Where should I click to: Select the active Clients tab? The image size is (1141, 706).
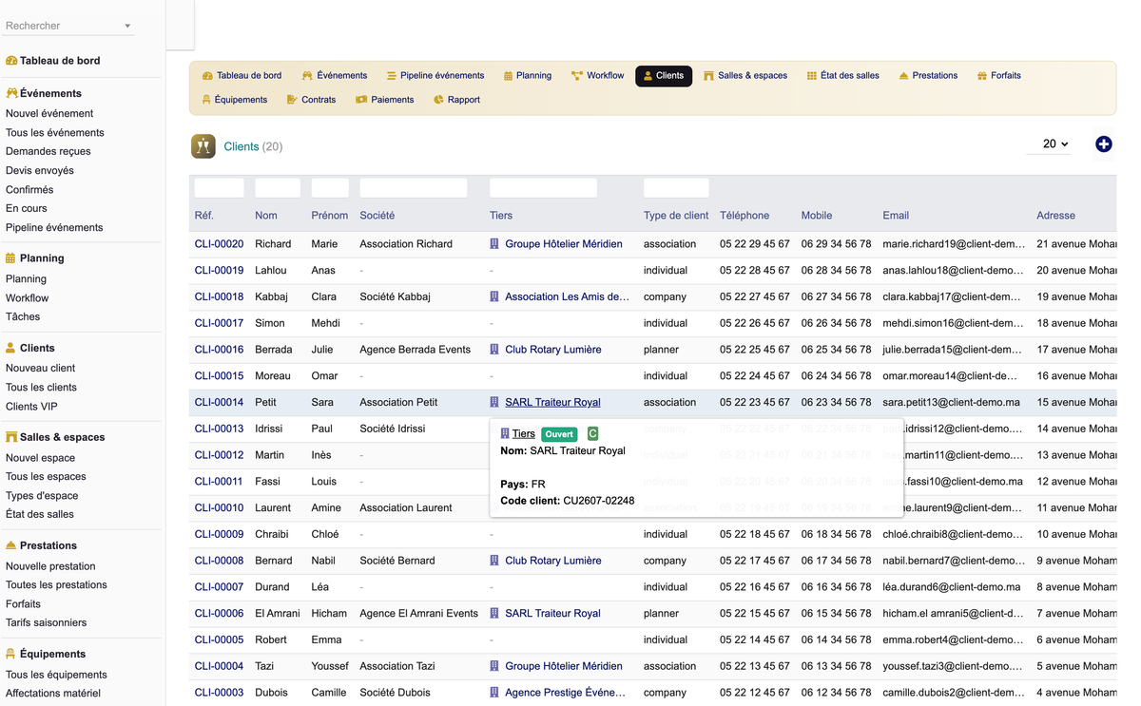point(664,76)
